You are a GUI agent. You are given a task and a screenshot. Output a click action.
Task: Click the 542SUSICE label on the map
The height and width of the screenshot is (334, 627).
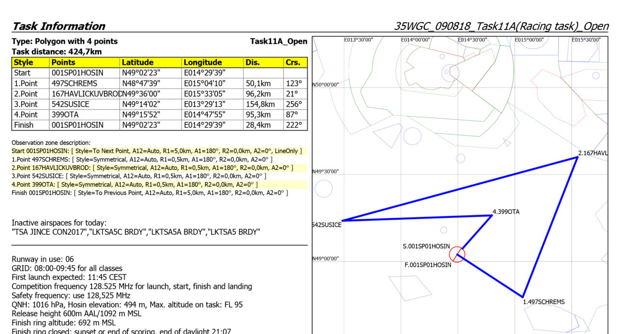tap(327, 225)
